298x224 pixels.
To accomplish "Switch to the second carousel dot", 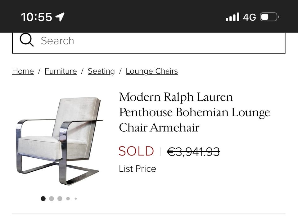I will 52,199.
